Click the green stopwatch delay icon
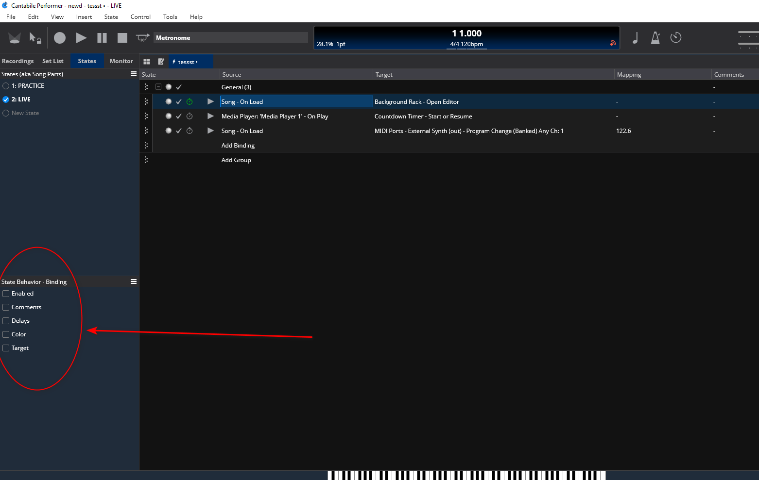The height and width of the screenshot is (480, 759). (190, 102)
